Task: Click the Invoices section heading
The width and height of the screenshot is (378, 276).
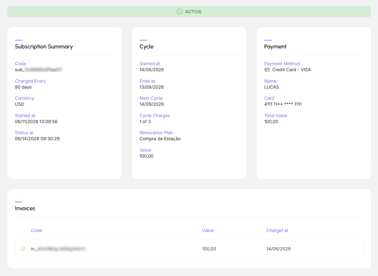Action: [x=25, y=208]
